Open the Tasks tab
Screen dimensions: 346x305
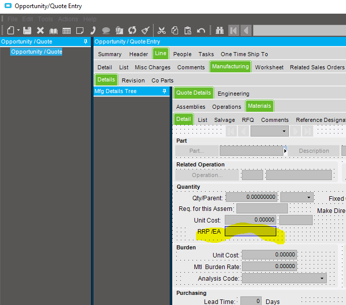tap(206, 54)
